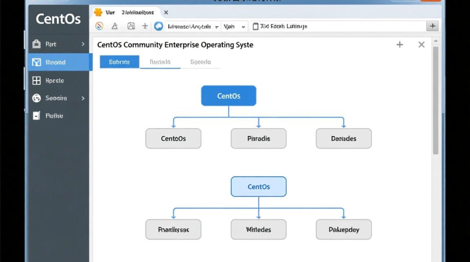Image resolution: width=470 pixels, height=262 pixels.
Task: Open the last sidebar item with the document icon
Action: tap(59, 116)
